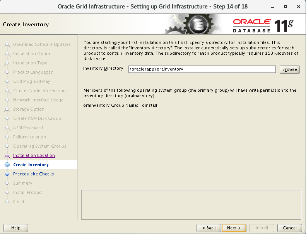
Task: Click the Download Software Updates step
Action: click(42, 44)
